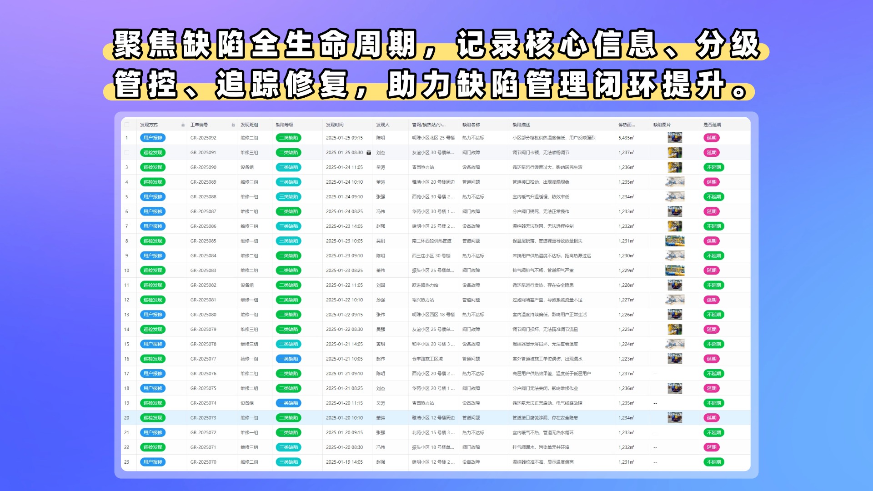The width and height of the screenshot is (873, 491).
Task: Click 是否延期 column header
Action: click(712, 125)
